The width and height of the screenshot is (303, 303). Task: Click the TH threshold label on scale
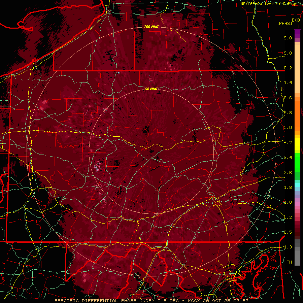(289, 262)
